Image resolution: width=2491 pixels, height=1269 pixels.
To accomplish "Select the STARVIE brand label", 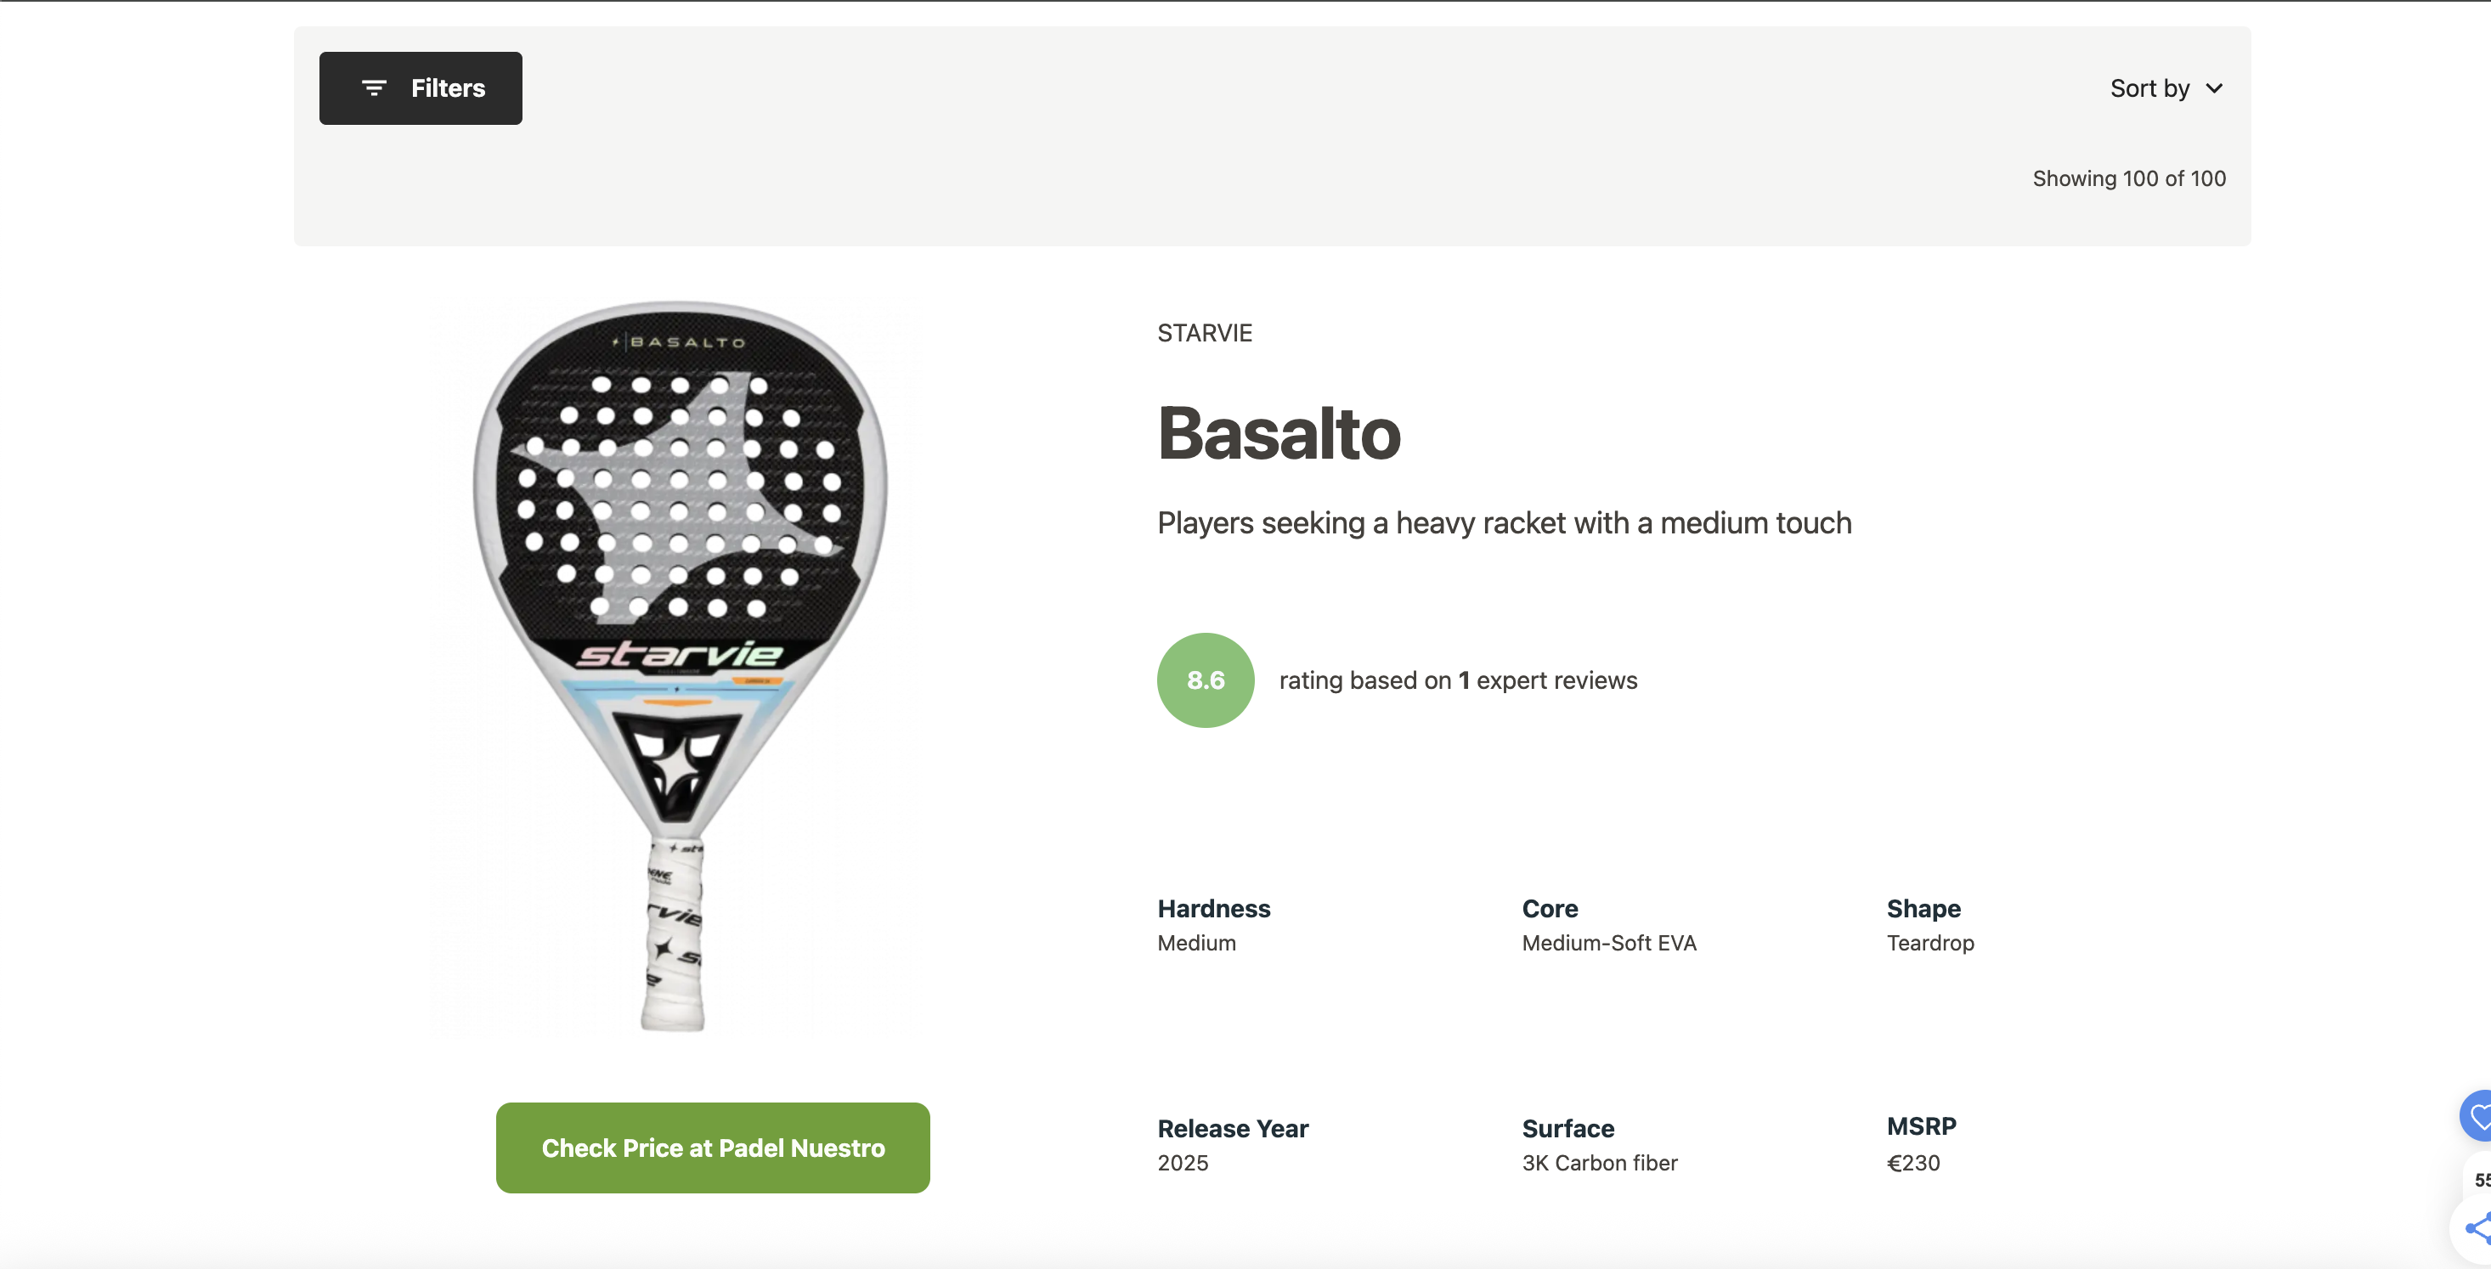I will click(x=1204, y=332).
